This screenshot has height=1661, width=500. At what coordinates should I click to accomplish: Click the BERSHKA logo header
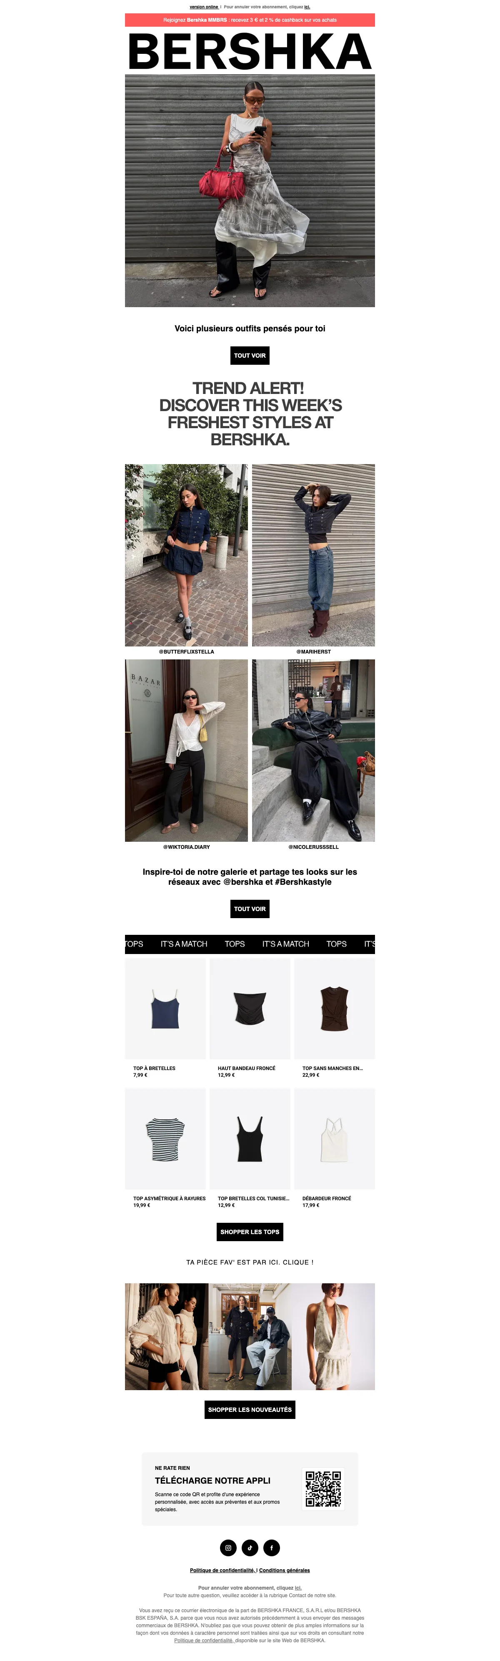coord(250,52)
